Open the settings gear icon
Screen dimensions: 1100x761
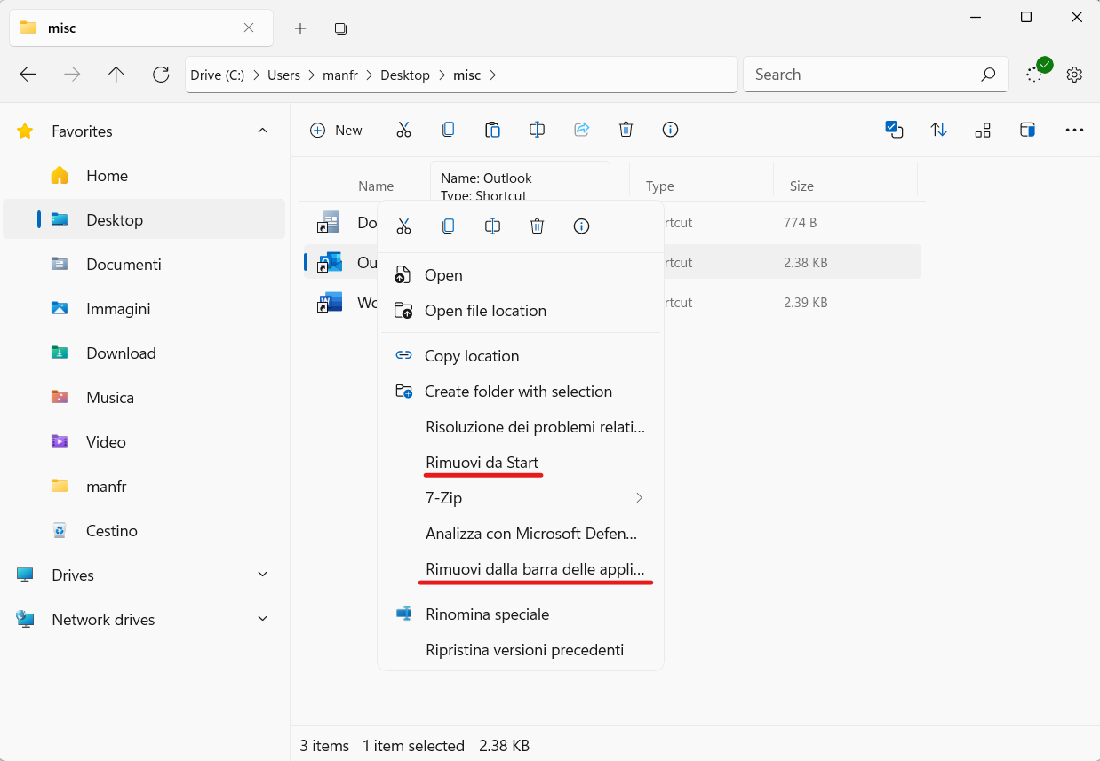[1074, 75]
